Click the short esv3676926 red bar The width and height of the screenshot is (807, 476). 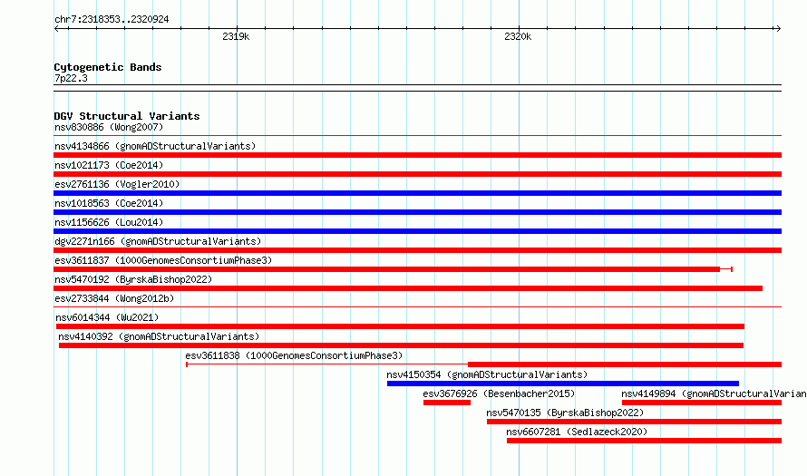pyautogui.click(x=447, y=403)
